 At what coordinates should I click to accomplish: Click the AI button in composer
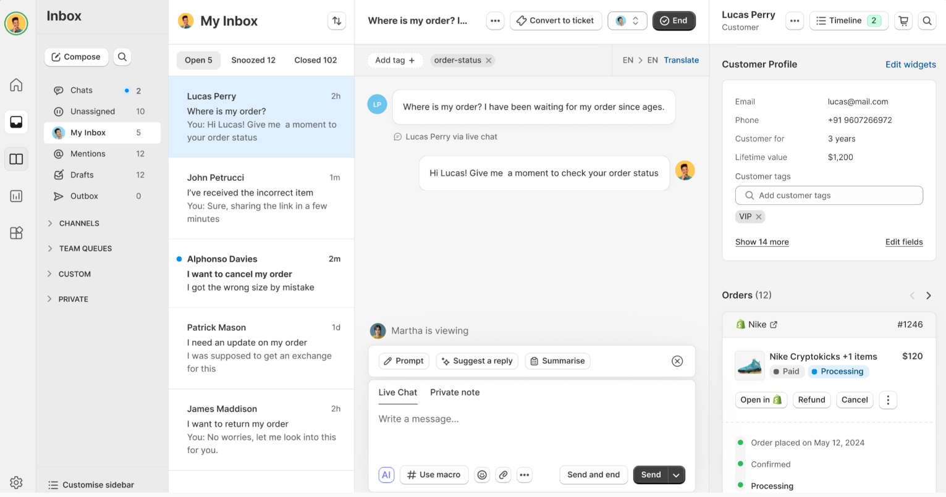[386, 475]
